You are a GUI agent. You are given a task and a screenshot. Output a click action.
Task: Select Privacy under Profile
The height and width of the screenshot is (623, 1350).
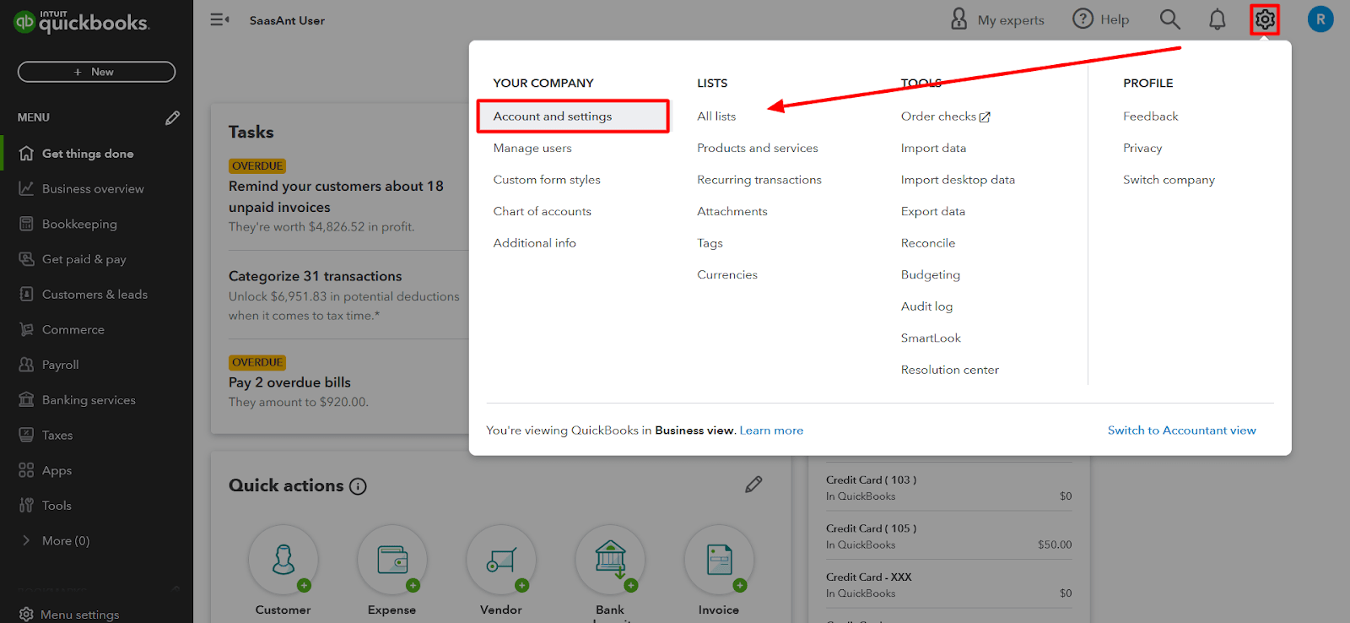(x=1142, y=148)
